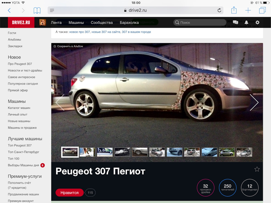
Task: Open Продвижение машин link
Action: pyautogui.click(x=23, y=194)
